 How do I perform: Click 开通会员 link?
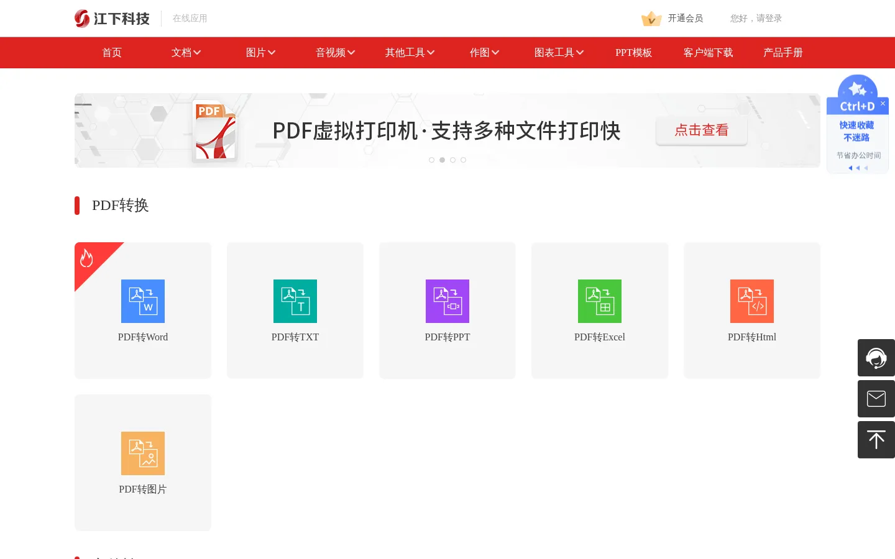pyautogui.click(x=686, y=19)
